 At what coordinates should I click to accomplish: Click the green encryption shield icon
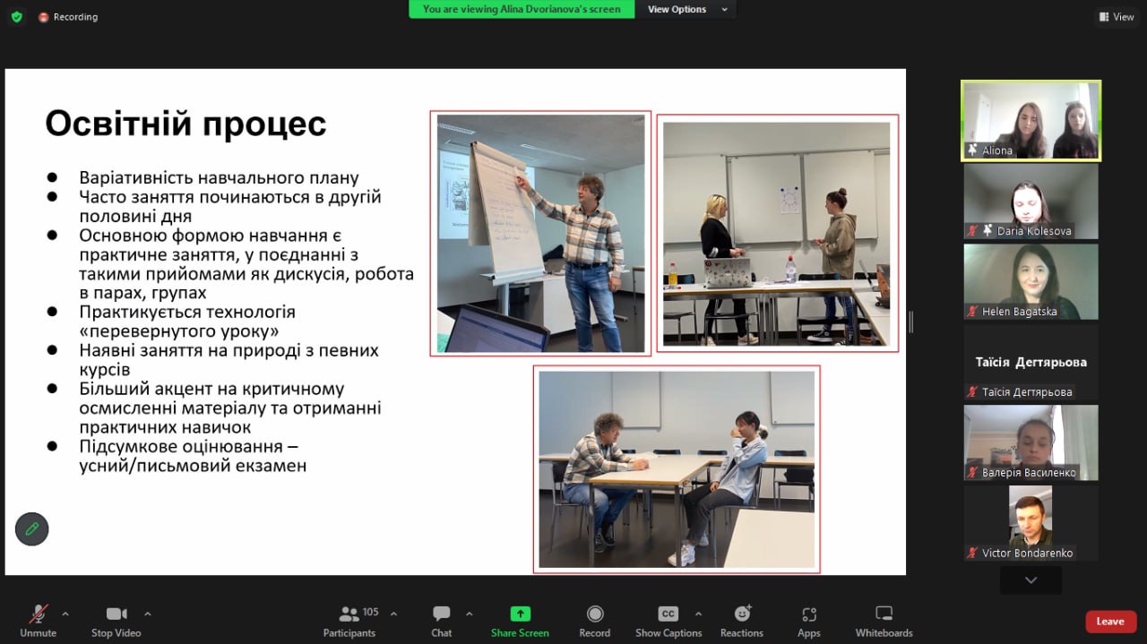[17, 17]
